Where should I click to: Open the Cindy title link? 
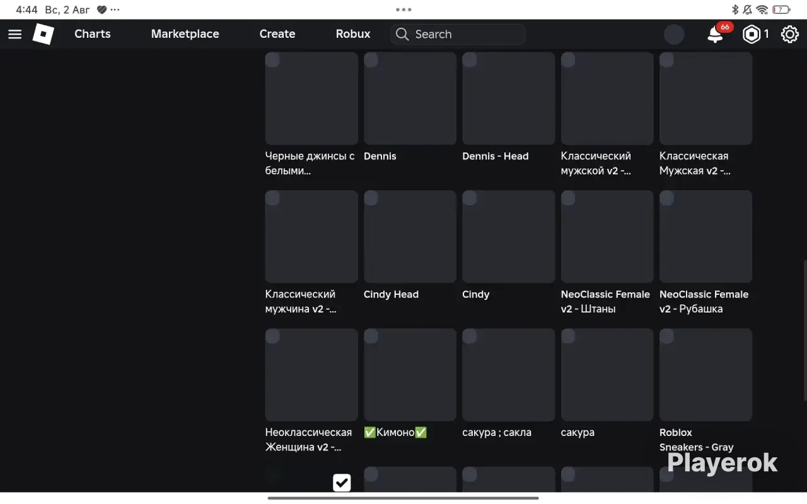point(476,294)
